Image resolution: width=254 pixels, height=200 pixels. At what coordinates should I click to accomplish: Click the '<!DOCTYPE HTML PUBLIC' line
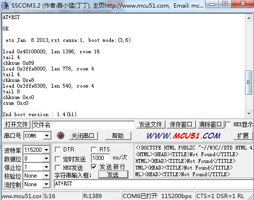tap(194, 148)
